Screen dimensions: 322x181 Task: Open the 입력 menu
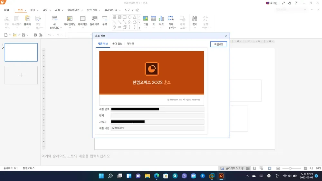pos(45,10)
